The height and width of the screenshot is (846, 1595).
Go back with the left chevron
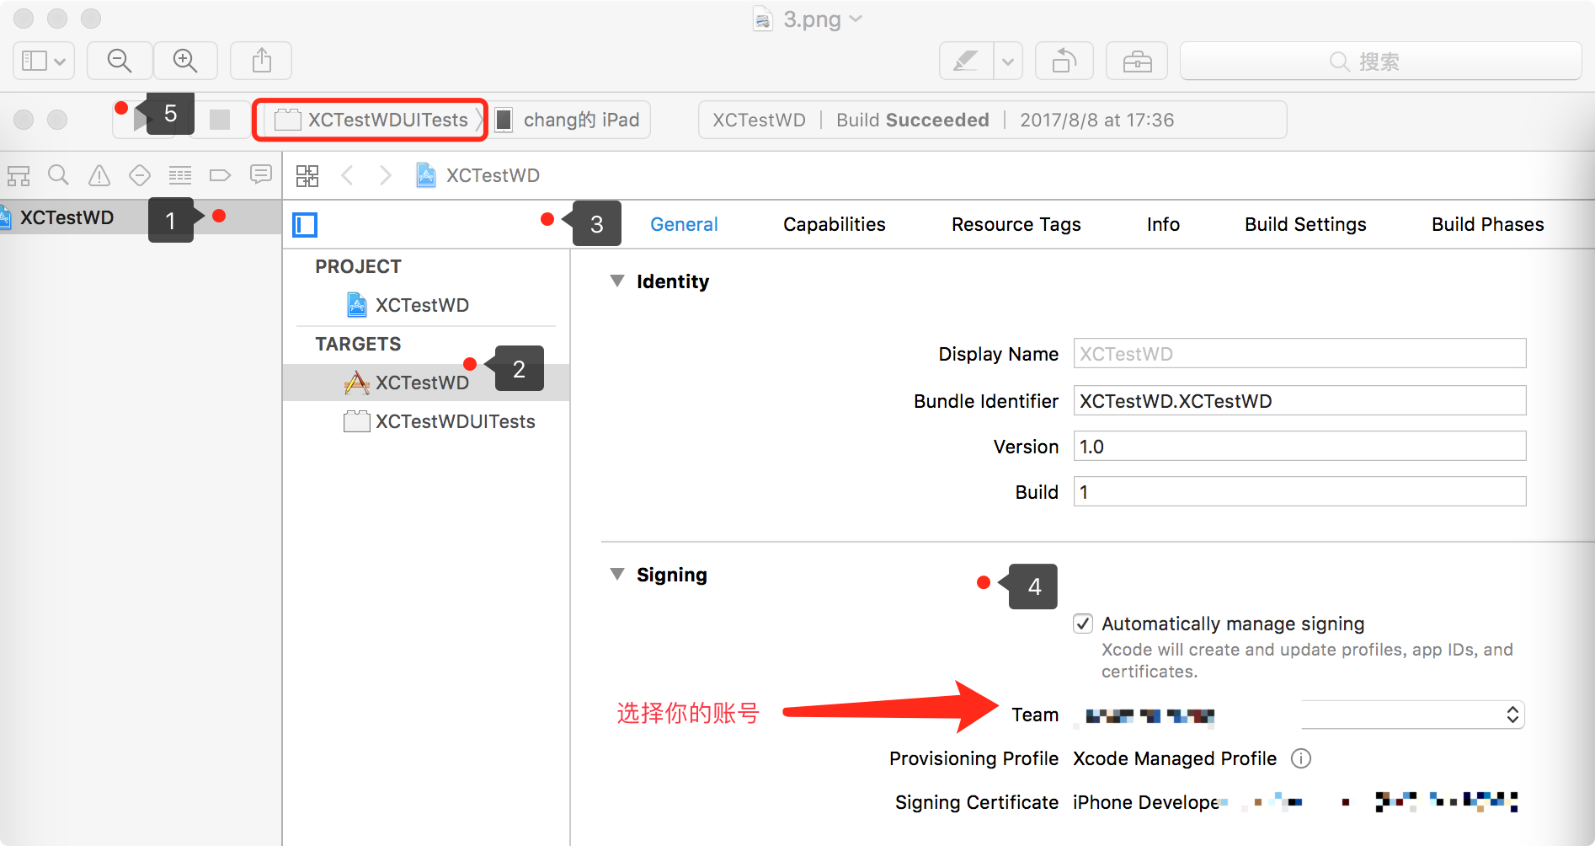point(347,175)
